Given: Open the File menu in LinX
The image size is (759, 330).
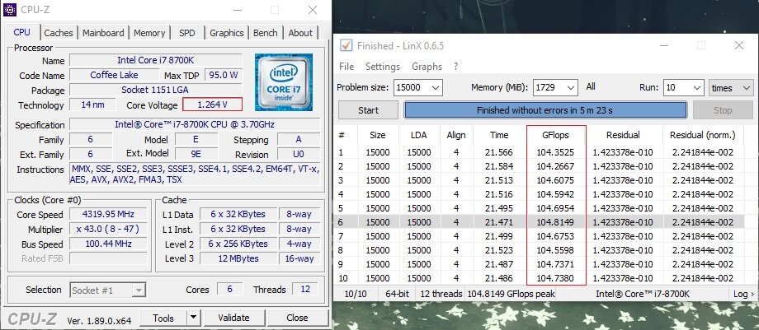Looking at the screenshot, I should (x=346, y=66).
